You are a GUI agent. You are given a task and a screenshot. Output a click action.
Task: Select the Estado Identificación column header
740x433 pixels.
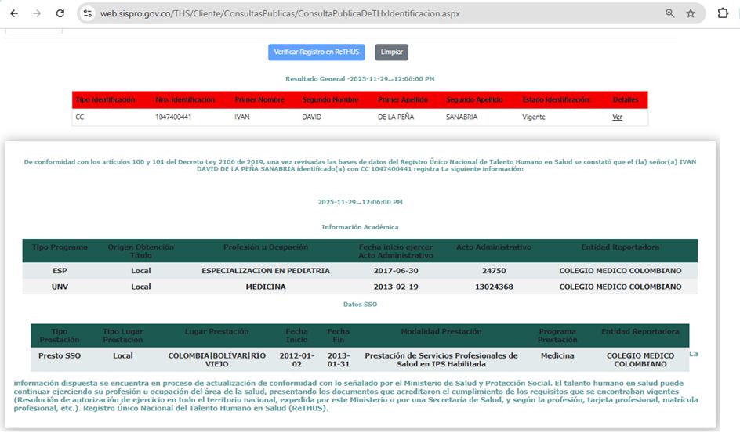point(557,100)
